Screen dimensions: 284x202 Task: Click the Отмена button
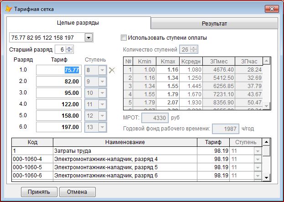pos(77,192)
